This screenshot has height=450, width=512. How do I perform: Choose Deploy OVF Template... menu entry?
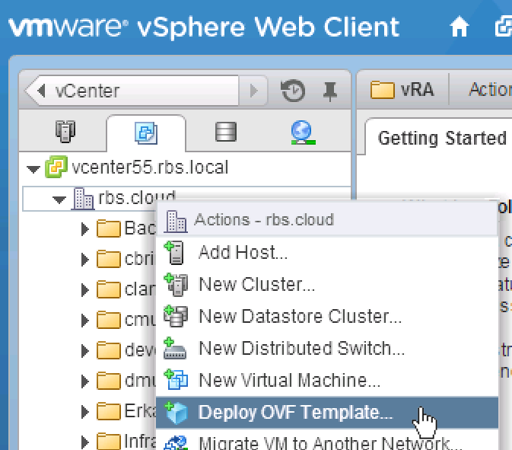[x=327, y=413]
